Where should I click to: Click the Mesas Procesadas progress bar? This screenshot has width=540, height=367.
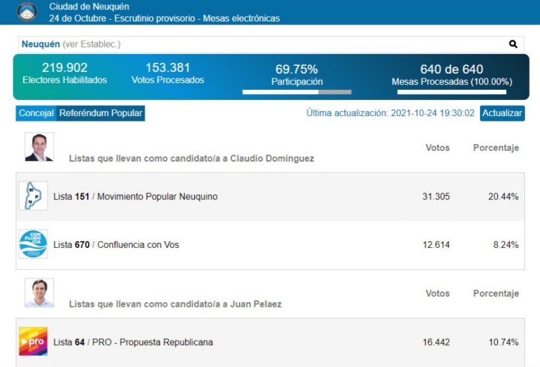click(451, 92)
